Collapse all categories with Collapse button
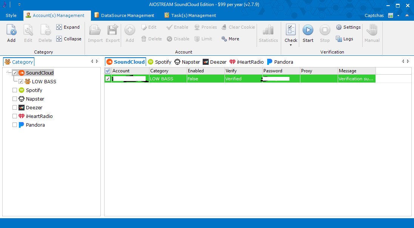 coord(69,39)
